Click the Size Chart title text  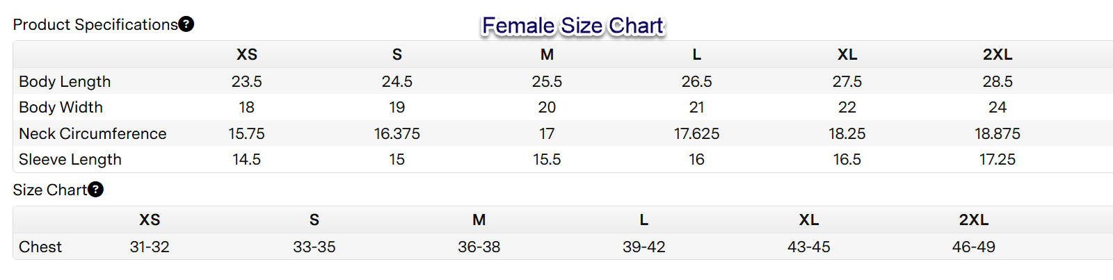click(x=49, y=190)
